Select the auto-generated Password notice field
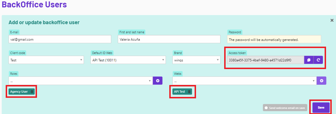 pos(274,40)
